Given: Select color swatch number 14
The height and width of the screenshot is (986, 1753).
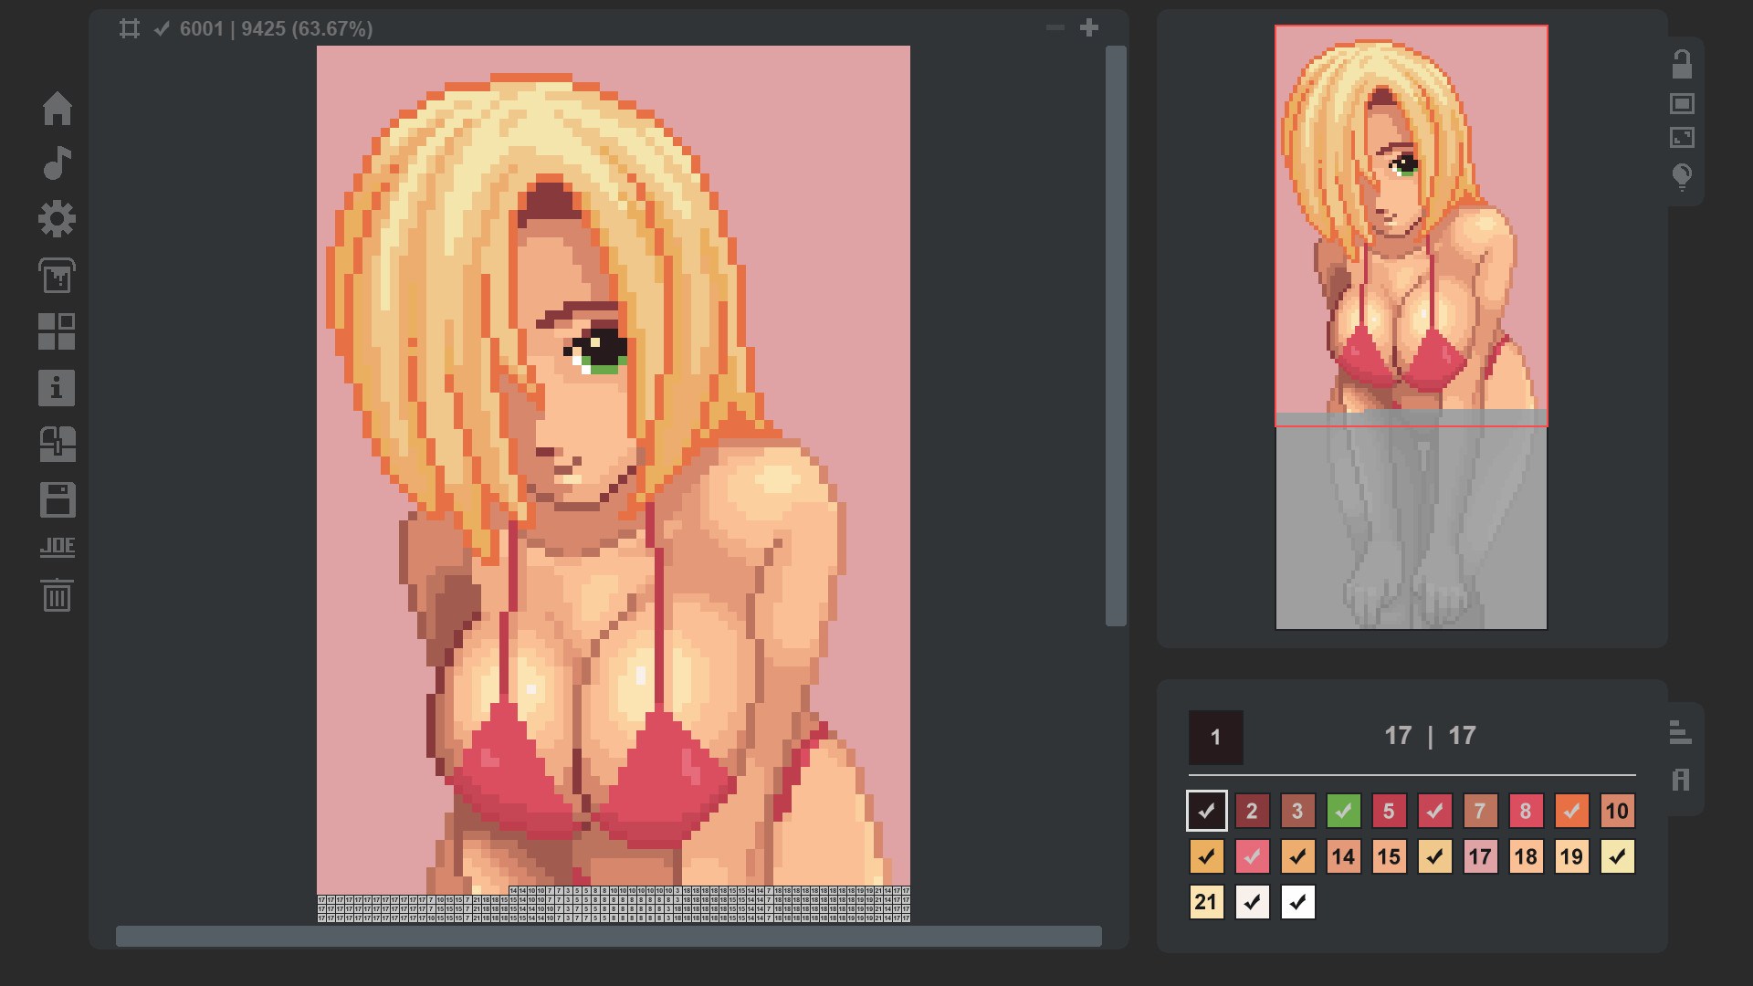Looking at the screenshot, I should (x=1343, y=856).
